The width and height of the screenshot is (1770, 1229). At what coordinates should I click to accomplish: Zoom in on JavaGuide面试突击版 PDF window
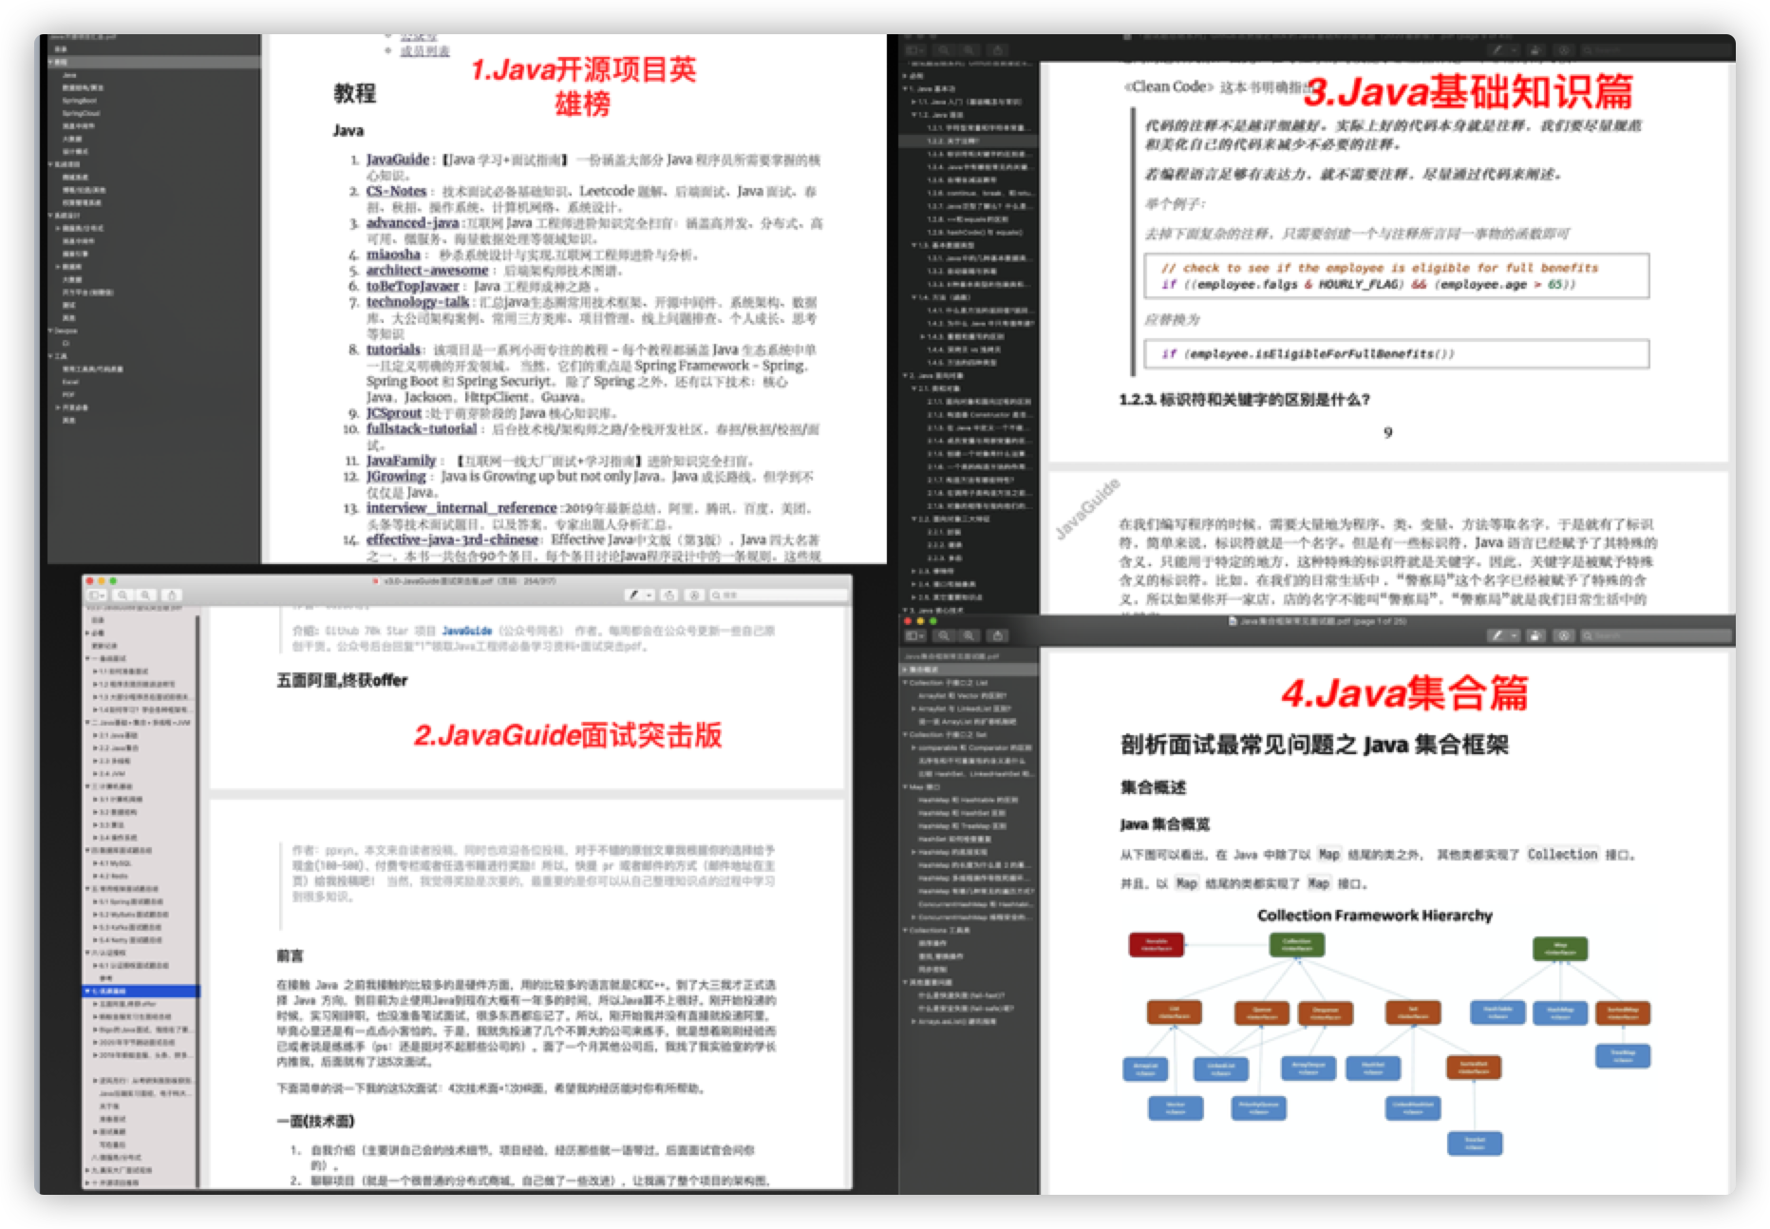click(x=145, y=596)
